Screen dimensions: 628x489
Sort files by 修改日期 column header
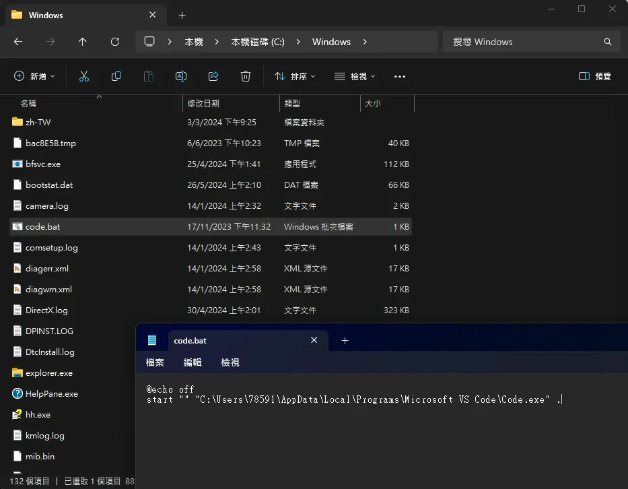coord(203,104)
